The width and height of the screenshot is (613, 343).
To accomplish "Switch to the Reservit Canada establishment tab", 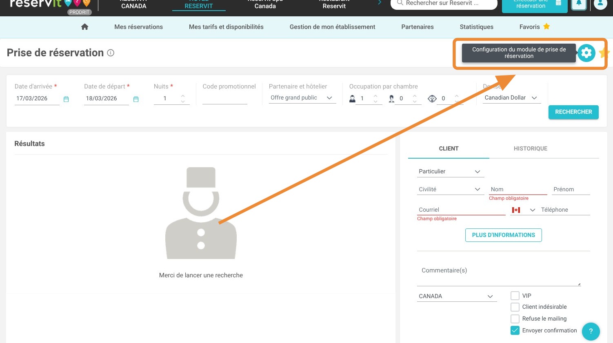I will (x=134, y=4).
